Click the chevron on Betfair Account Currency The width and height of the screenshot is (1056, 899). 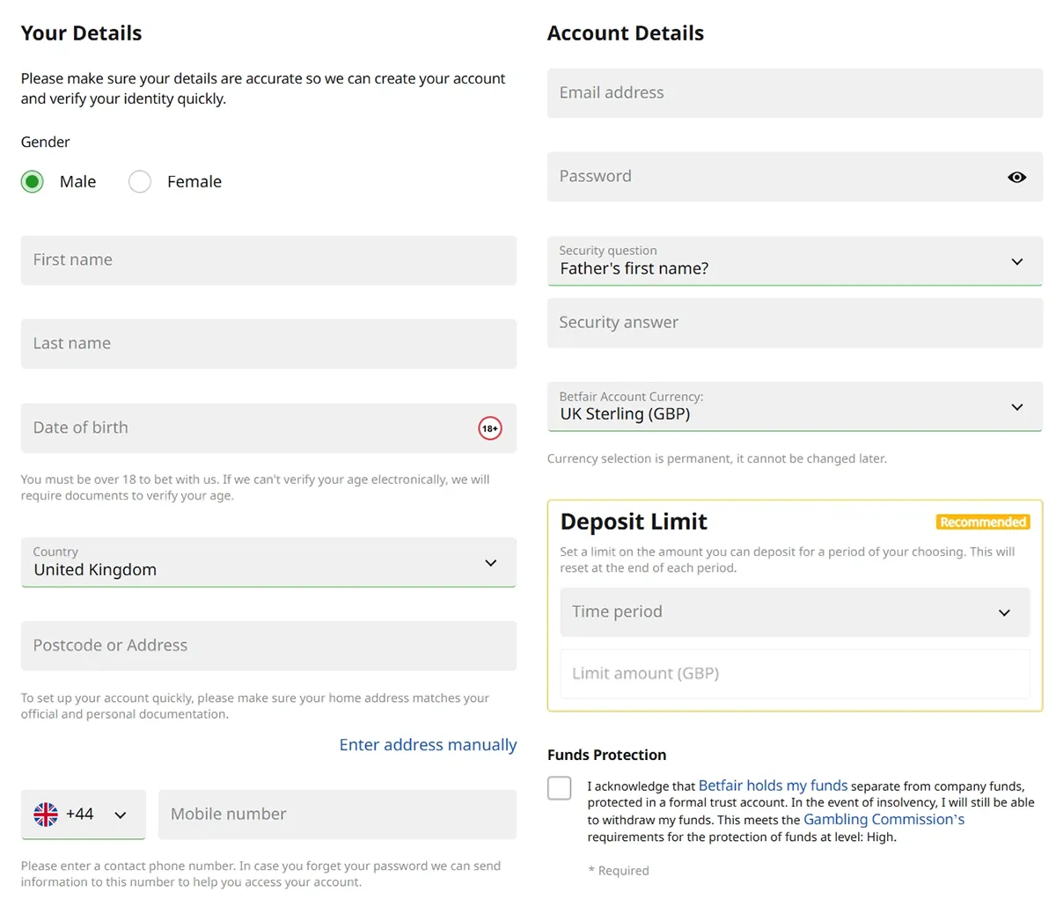pyautogui.click(x=1016, y=406)
